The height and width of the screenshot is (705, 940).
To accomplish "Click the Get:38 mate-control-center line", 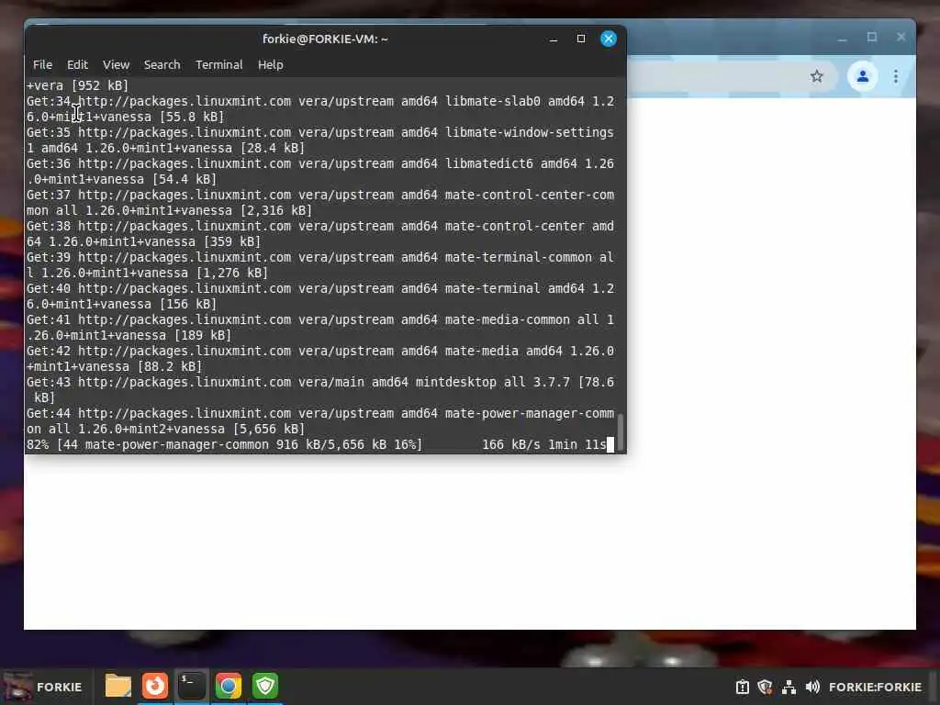I will (320, 234).
